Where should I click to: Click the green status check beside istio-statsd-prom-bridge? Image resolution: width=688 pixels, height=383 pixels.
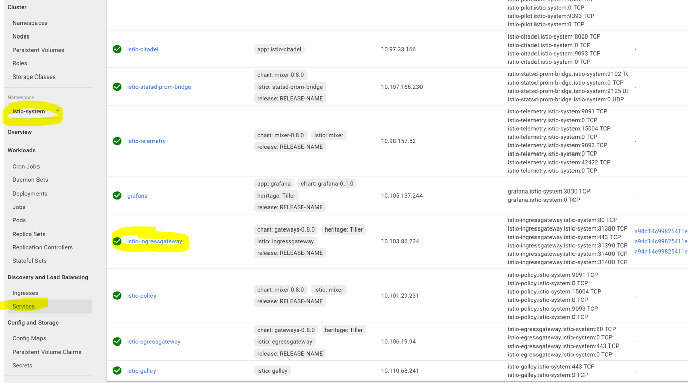(x=117, y=87)
